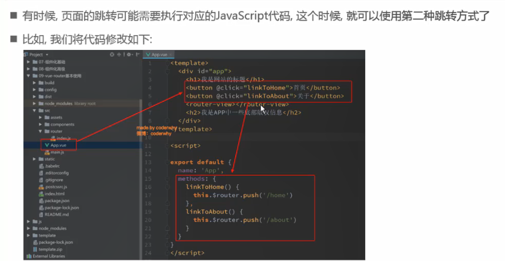The height and width of the screenshot is (261, 505).
Task: Expand the dist folder arrow
Action: pyautogui.click(x=35, y=96)
